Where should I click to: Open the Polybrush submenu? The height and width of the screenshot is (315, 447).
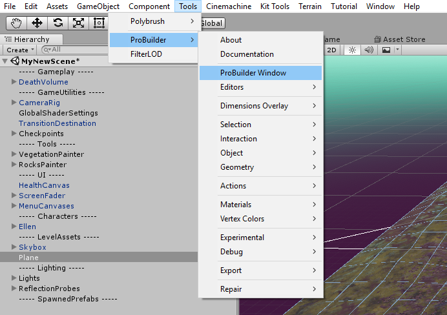(153, 21)
